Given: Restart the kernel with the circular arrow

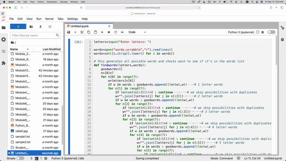Looking at the screenshot, I should (x=115, y=32).
